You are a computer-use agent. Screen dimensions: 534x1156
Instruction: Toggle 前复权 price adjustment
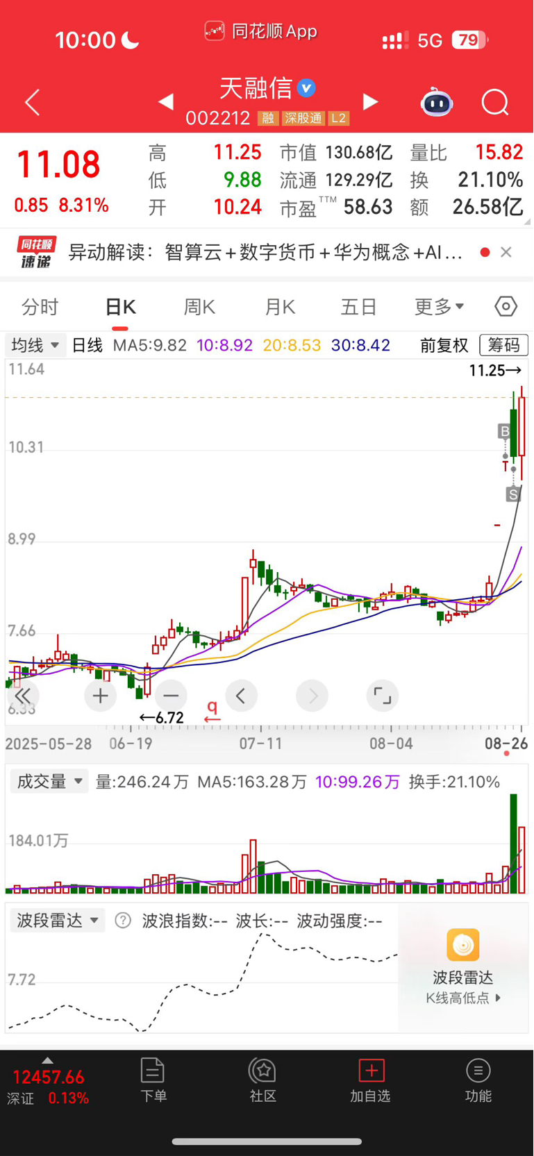[444, 345]
